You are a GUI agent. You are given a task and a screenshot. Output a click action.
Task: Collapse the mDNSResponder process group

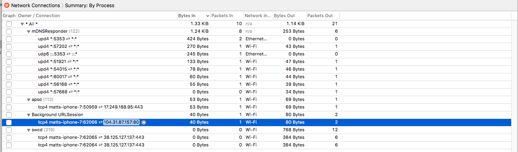click(x=29, y=32)
